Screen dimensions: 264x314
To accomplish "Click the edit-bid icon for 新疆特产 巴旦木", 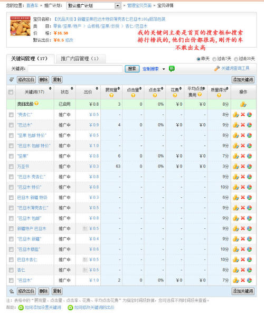I will pos(236,228).
